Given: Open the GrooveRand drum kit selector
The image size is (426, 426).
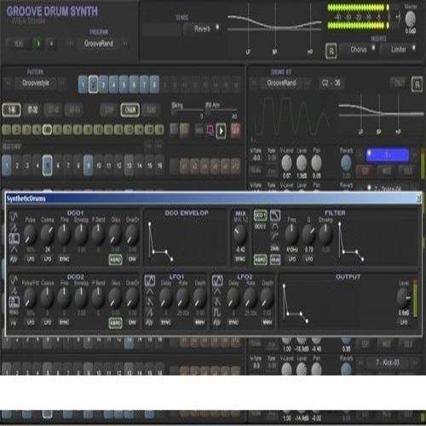Looking at the screenshot, I should [281, 83].
